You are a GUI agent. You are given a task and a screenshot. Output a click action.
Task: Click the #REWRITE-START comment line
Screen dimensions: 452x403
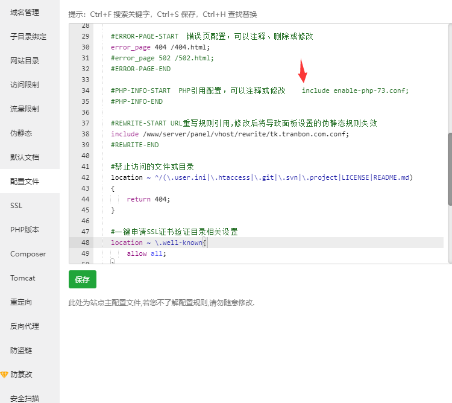click(244, 123)
